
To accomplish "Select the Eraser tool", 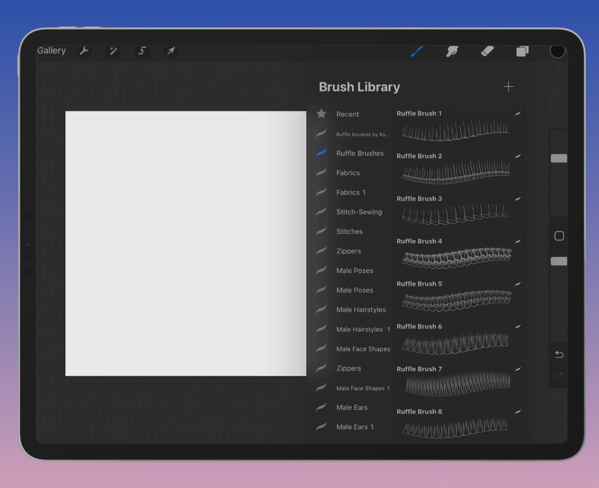I will [x=487, y=51].
